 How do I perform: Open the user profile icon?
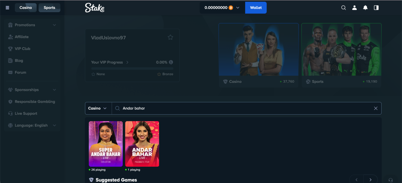click(355, 8)
